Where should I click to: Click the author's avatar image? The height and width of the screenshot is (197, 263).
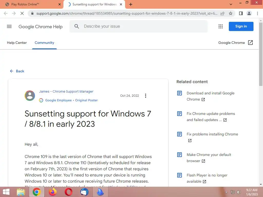[30, 96]
